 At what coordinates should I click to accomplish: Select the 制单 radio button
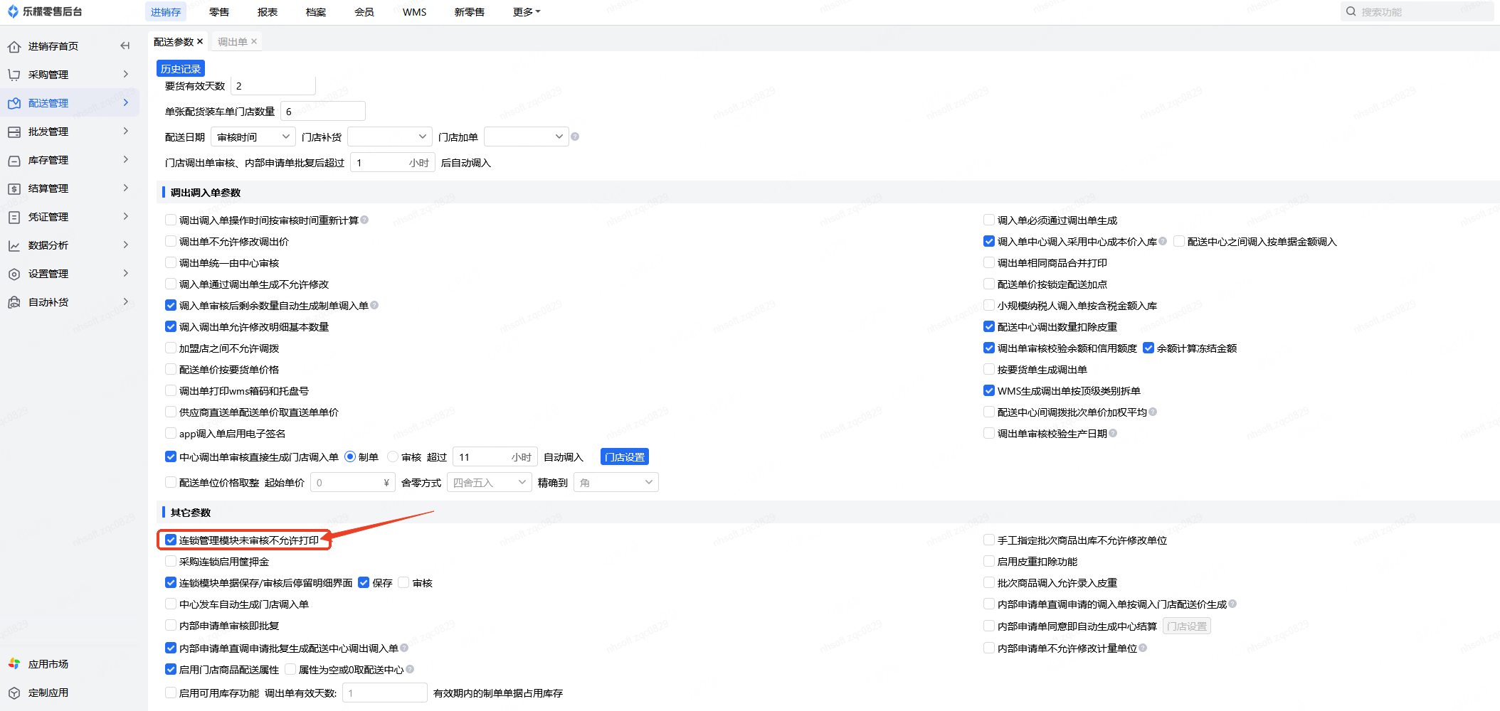[x=350, y=456]
